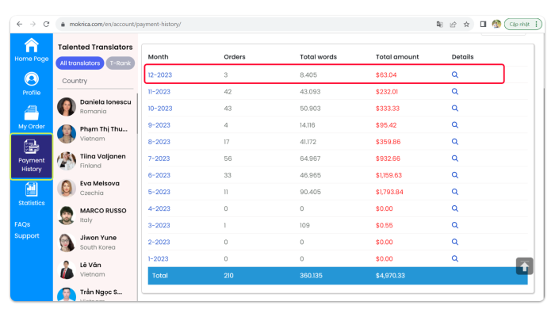Viewport: 555px width, 317px height.
Task: Select the All translators filter tab
Action: pos(80,63)
